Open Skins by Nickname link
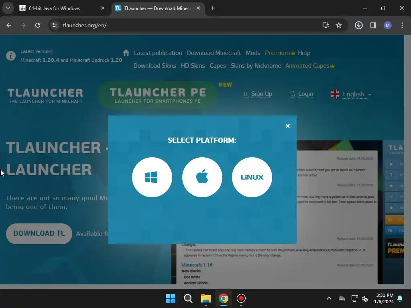This screenshot has width=411, height=308. coord(256,66)
